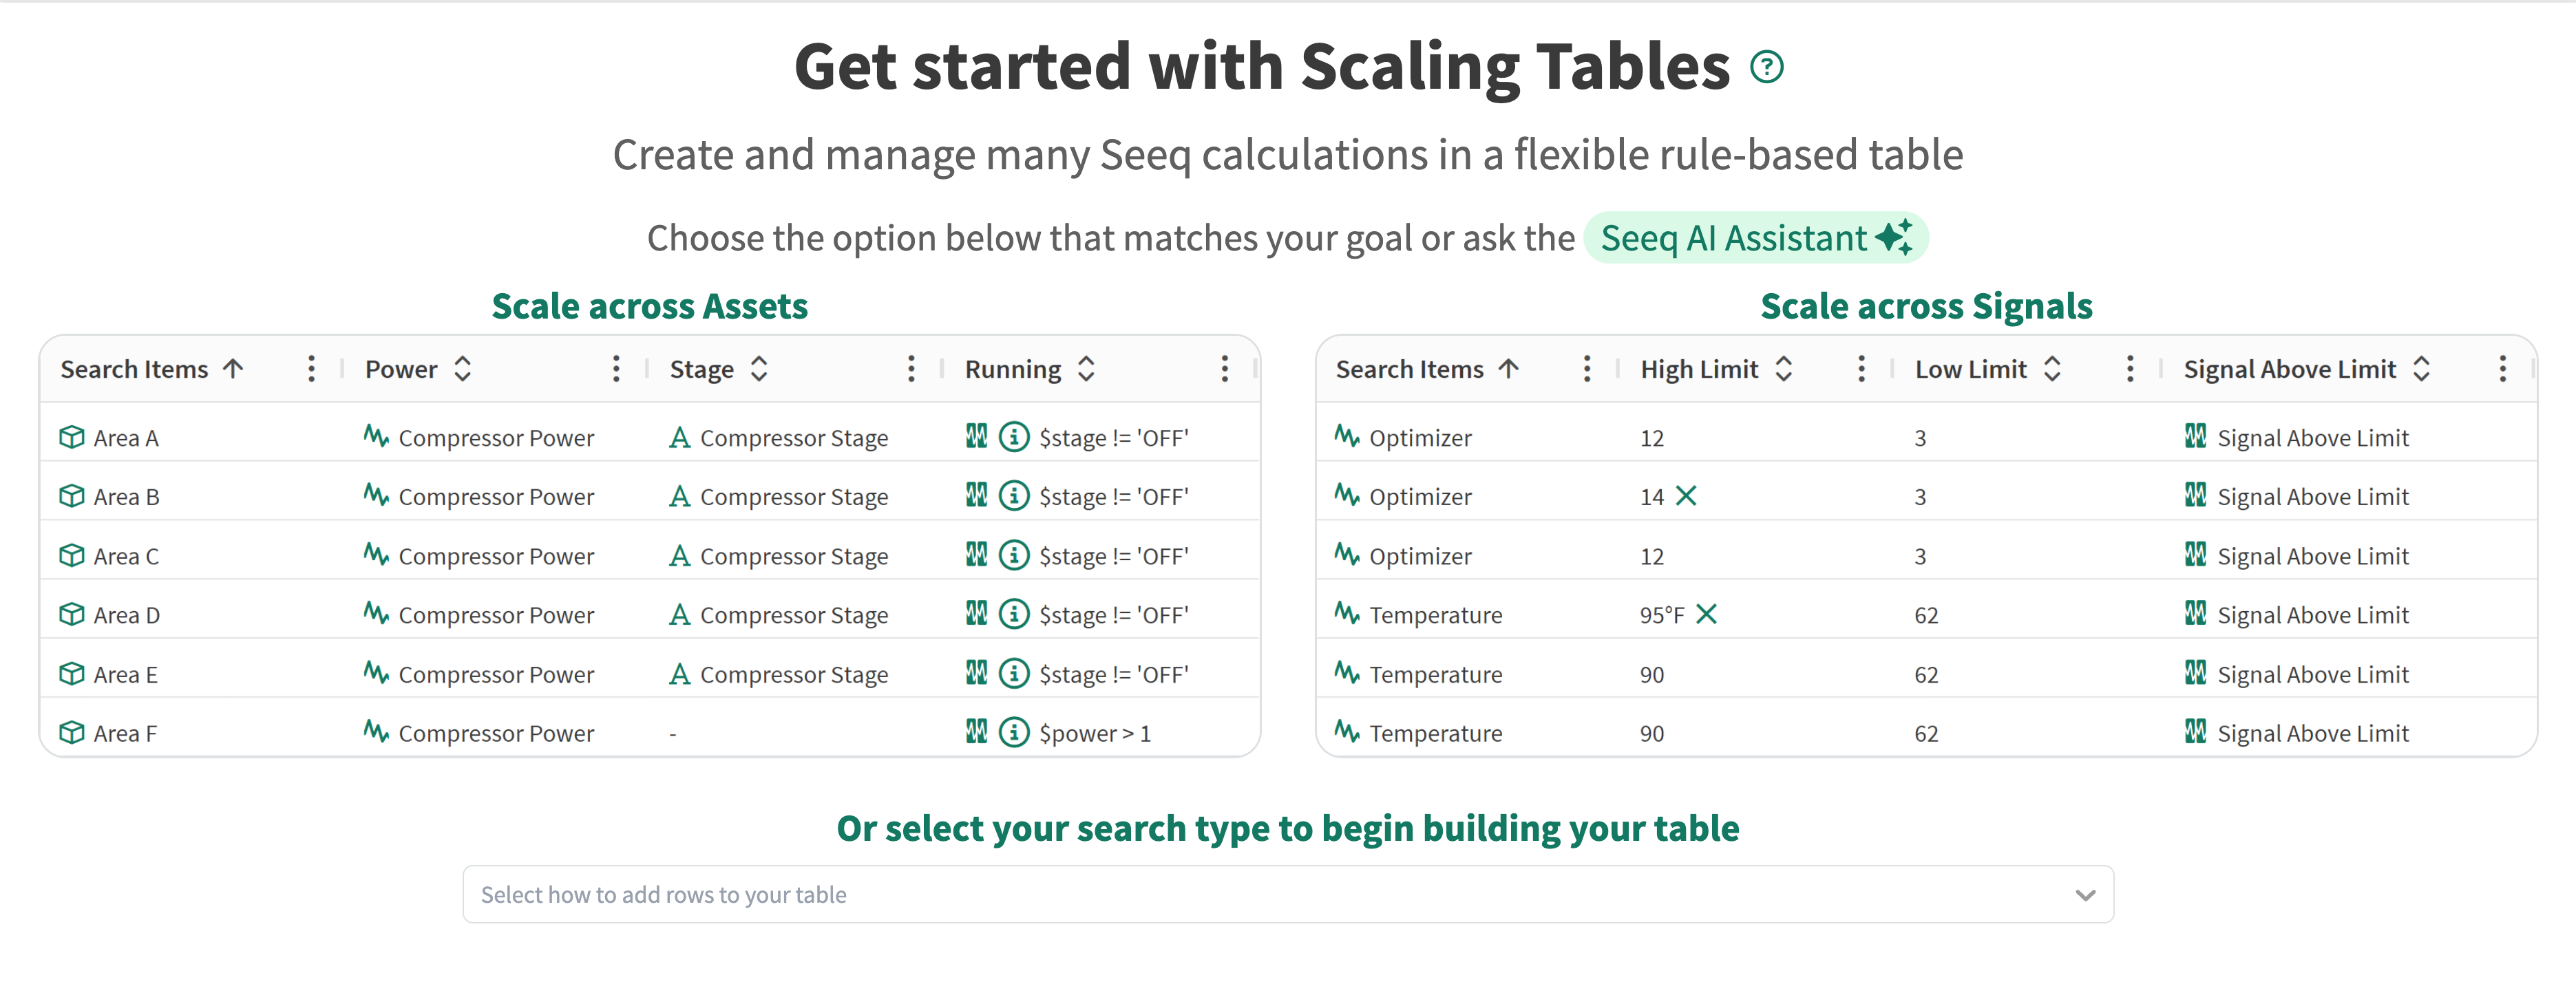Toggle sort on Low Limit column

(2052, 369)
